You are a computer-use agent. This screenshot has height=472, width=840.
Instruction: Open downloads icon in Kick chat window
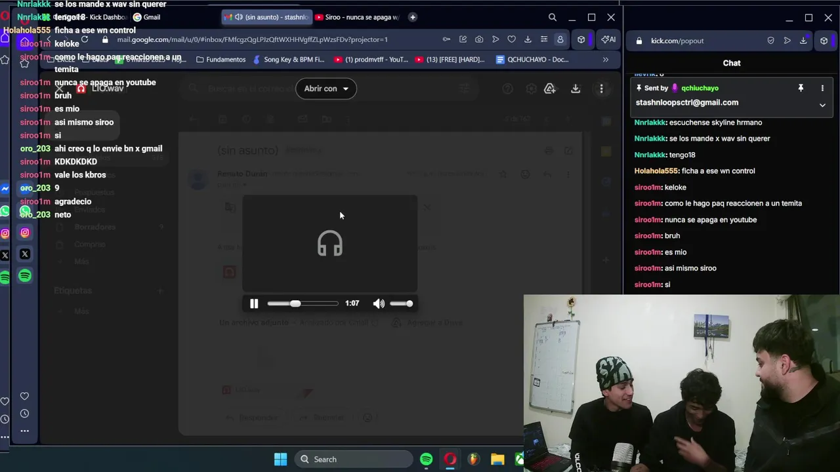[x=803, y=41]
